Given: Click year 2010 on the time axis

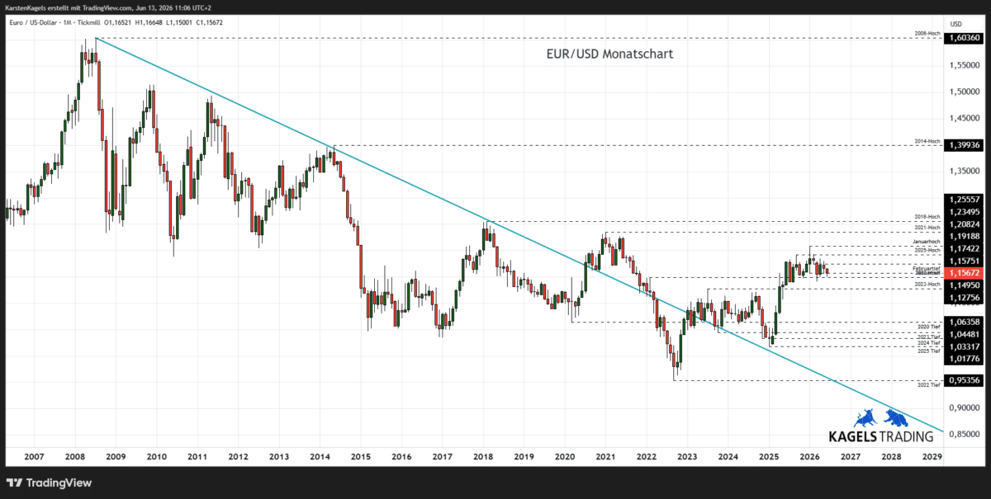Looking at the screenshot, I should pos(156,456).
